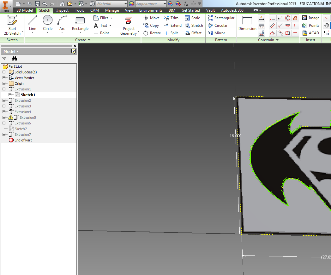Expand the Solid Bodies(1) node

point(4,72)
